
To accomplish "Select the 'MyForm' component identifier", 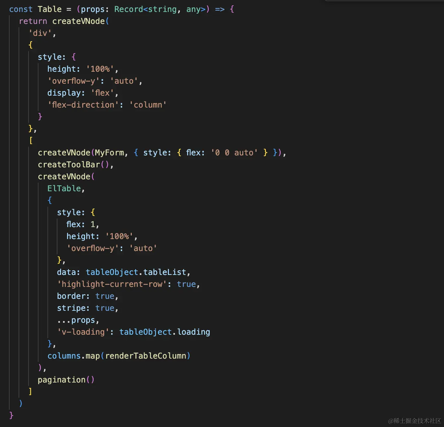I will (x=110, y=153).
